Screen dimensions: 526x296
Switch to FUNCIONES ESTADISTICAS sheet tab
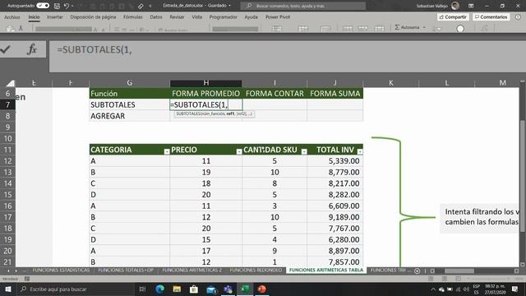point(61,271)
